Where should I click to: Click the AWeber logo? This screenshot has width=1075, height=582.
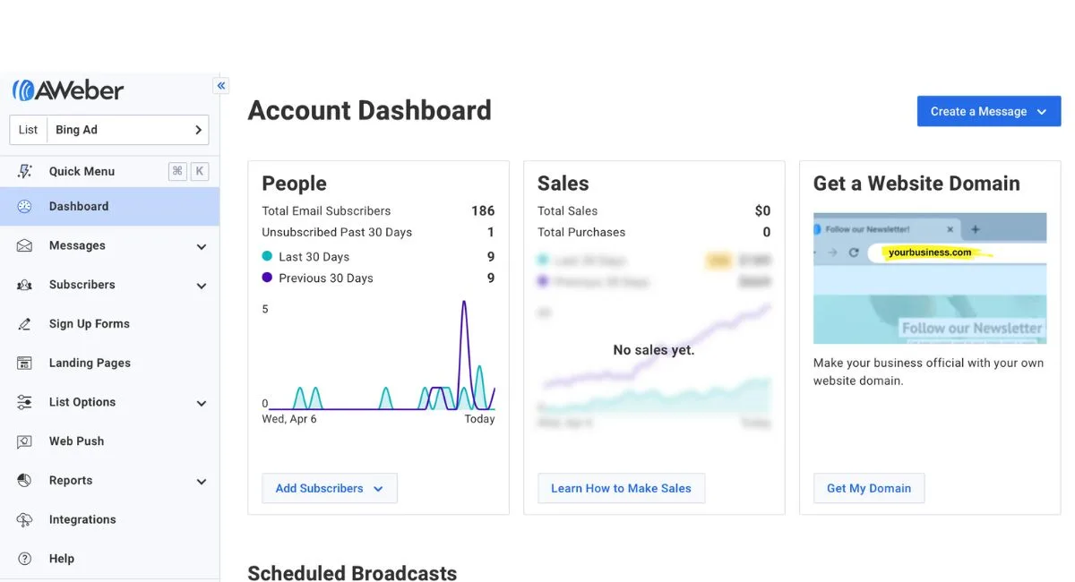tap(68, 90)
